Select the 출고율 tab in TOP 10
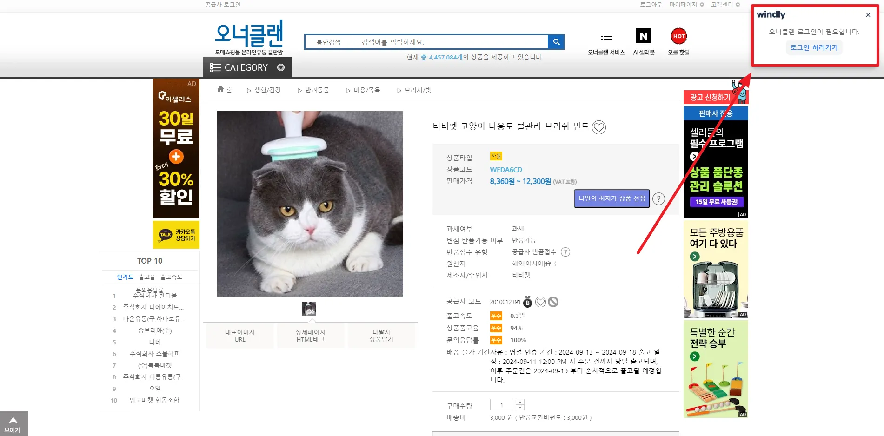884x436 pixels. 147,277
